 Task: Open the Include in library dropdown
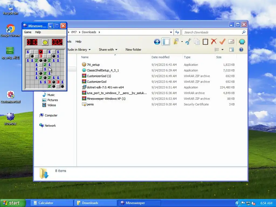[79, 50]
